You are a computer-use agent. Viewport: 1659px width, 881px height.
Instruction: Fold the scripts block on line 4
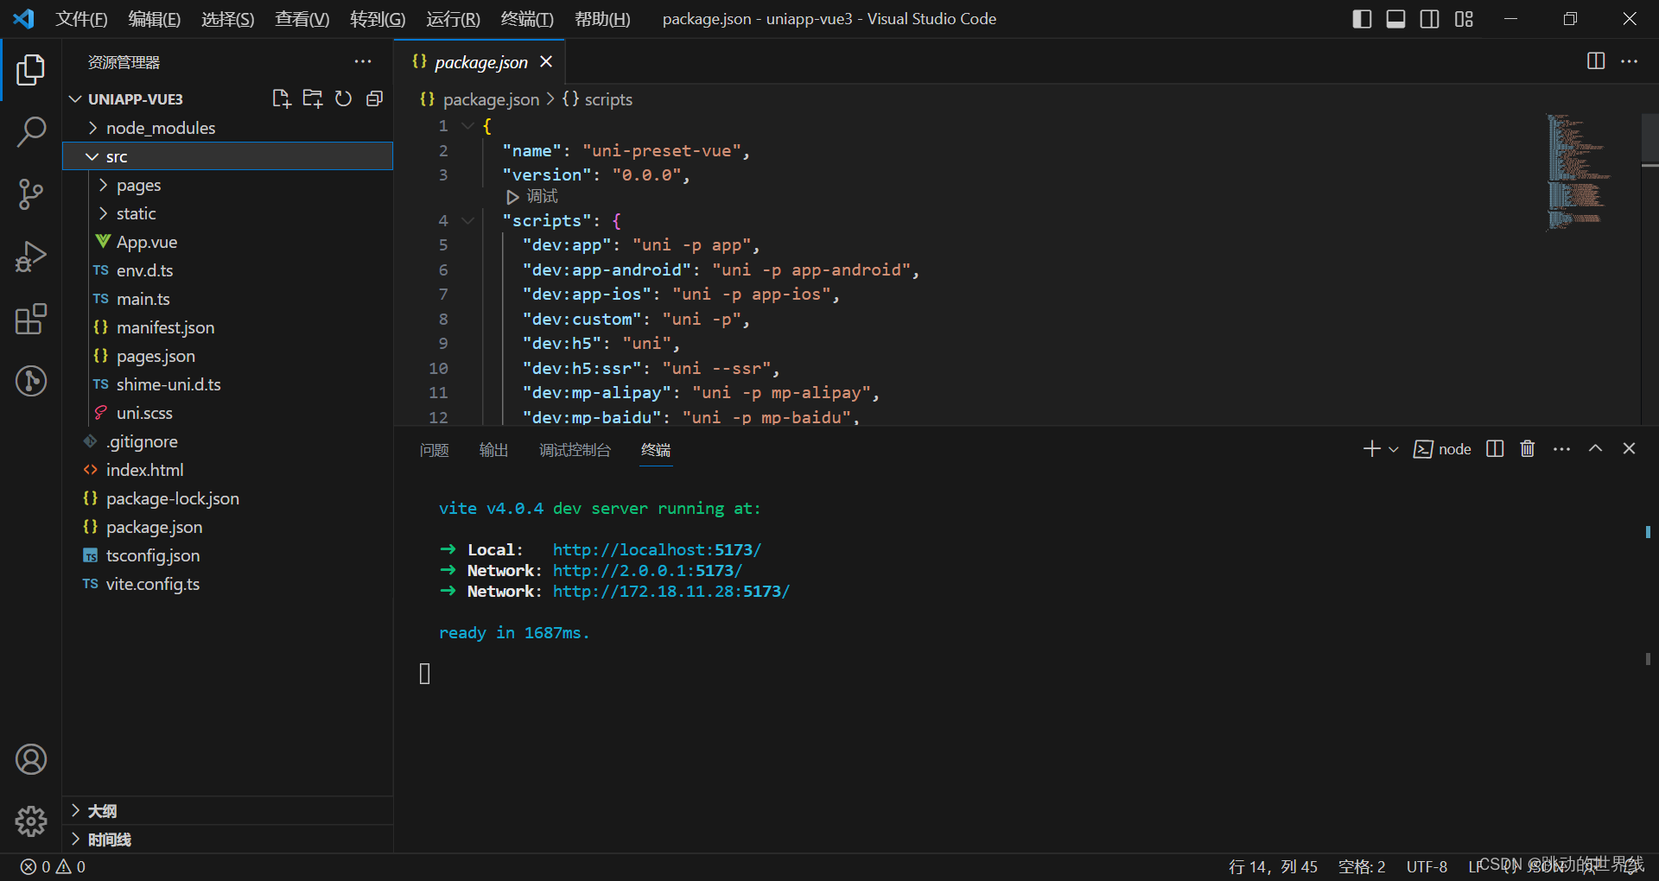pyautogui.click(x=468, y=221)
